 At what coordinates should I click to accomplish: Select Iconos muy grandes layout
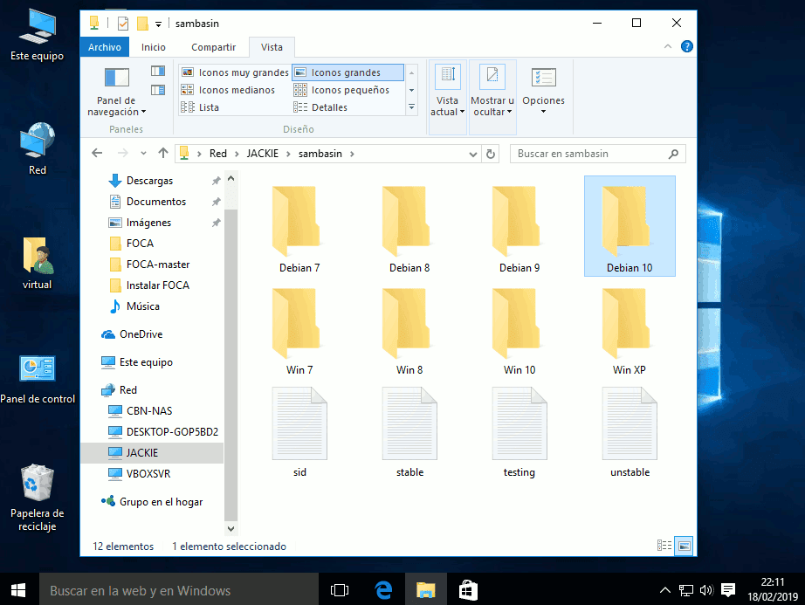[x=236, y=72]
